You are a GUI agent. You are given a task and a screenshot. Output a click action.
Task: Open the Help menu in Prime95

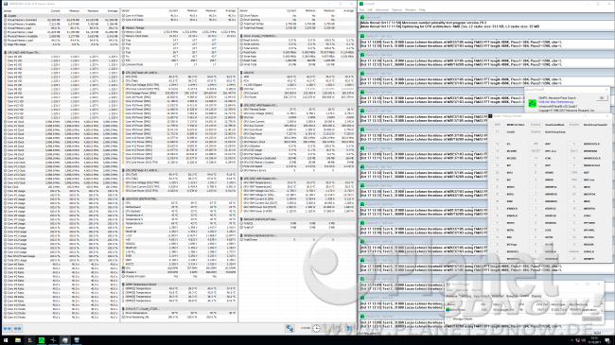click(422, 9)
